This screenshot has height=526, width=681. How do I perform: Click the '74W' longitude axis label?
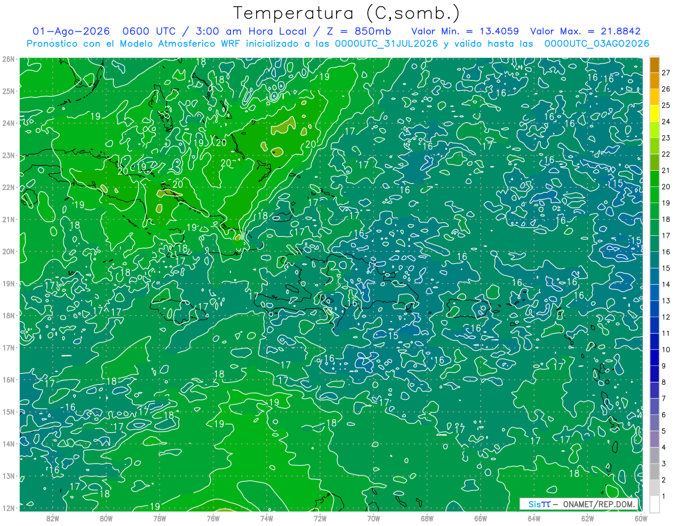(267, 518)
